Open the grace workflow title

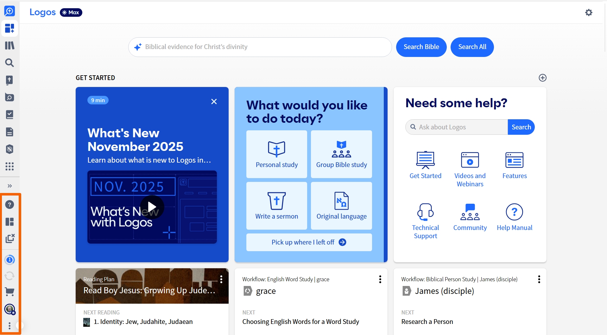(x=266, y=291)
